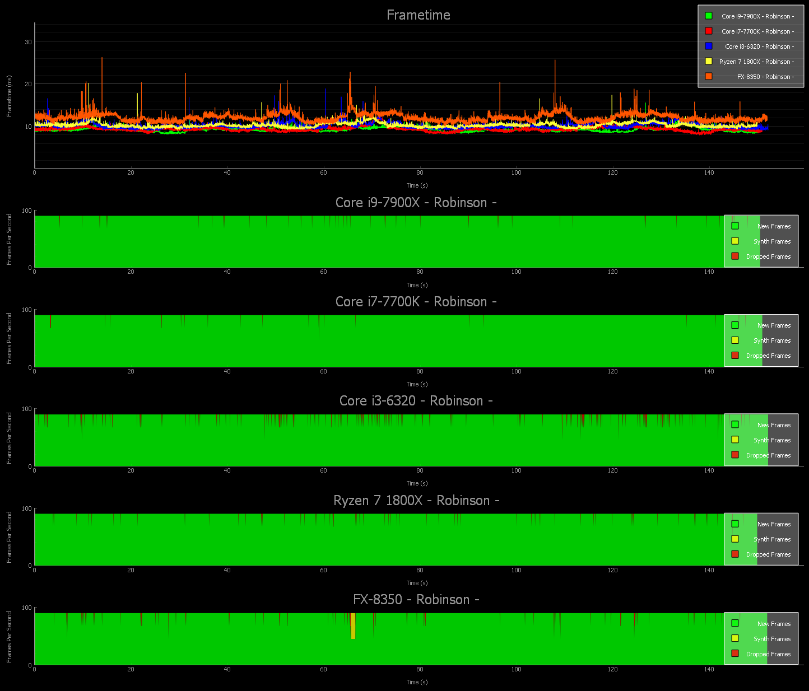Click the Frametime chart title
Image resolution: width=809 pixels, height=691 pixels.
419,15
